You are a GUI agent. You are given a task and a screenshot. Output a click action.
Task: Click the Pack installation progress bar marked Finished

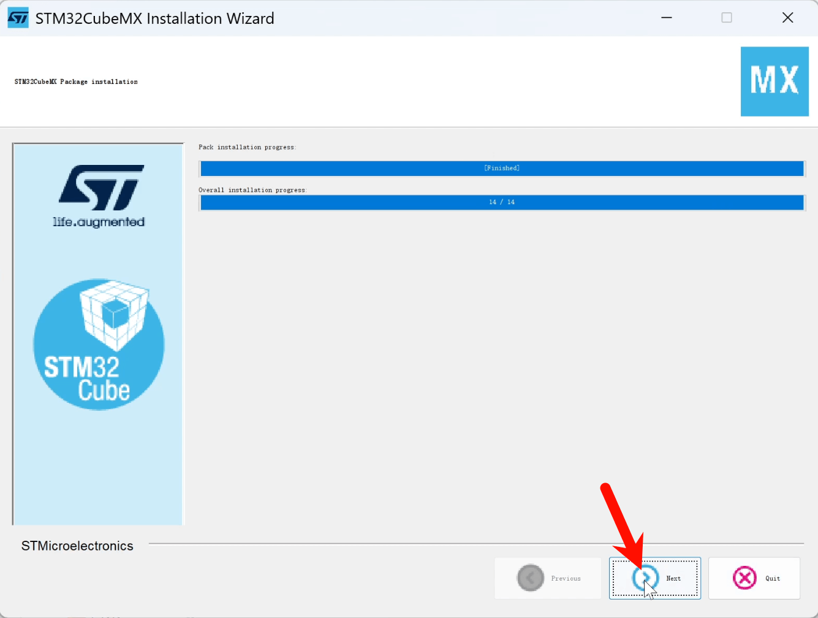[x=502, y=168]
